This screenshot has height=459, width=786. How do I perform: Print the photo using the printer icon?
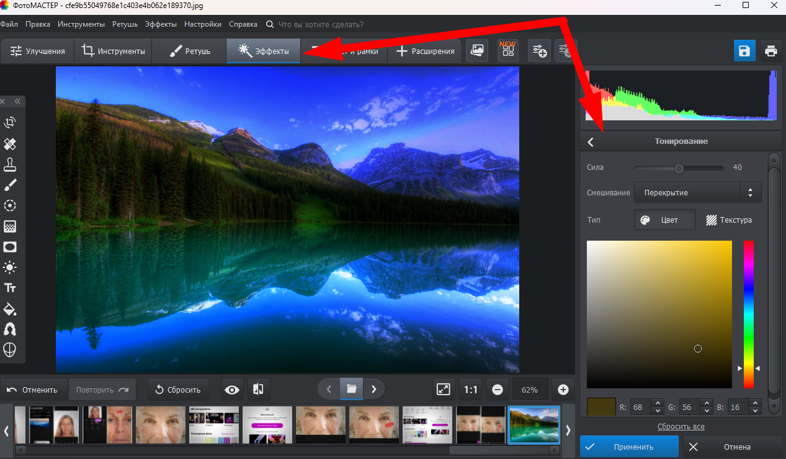[770, 51]
